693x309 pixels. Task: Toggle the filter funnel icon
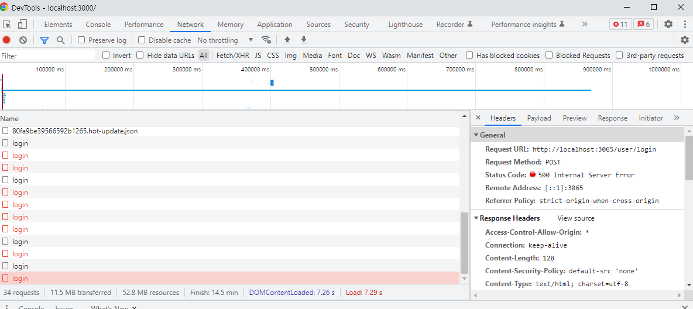click(44, 40)
